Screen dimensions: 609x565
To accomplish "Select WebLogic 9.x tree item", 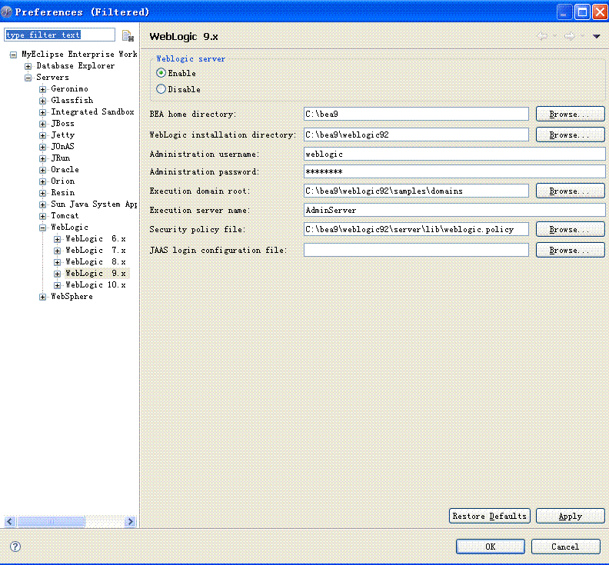I will pyautogui.click(x=95, y=273).
